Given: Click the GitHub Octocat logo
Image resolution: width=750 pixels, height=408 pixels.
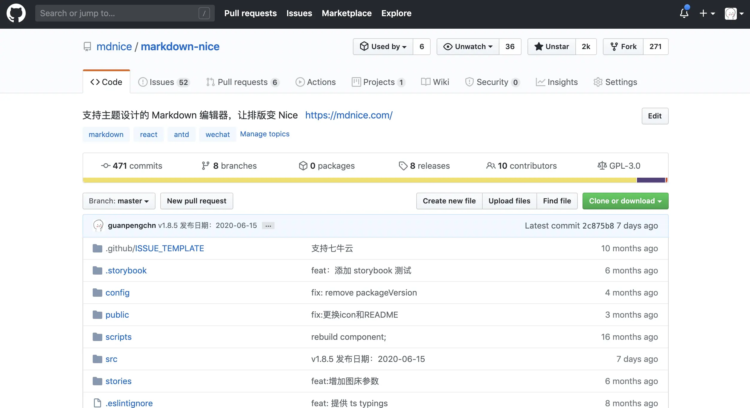Looking at the screenshot, I should [16, 13].
